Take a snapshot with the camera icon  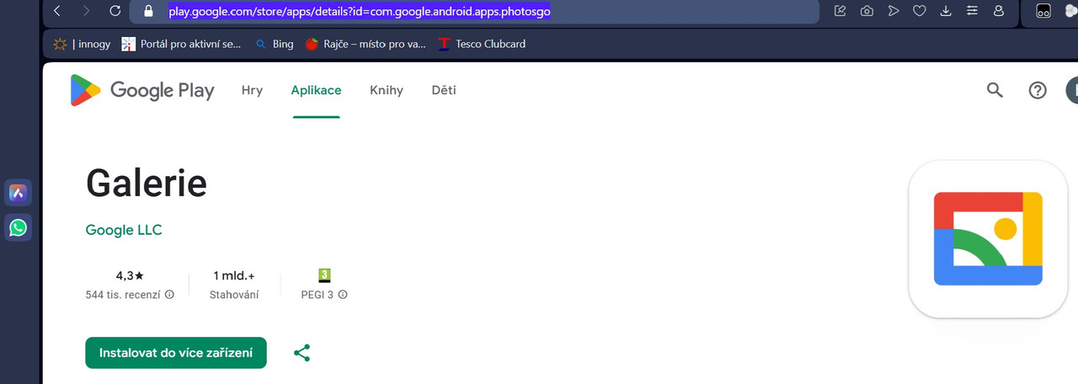(x=866, y=11)
